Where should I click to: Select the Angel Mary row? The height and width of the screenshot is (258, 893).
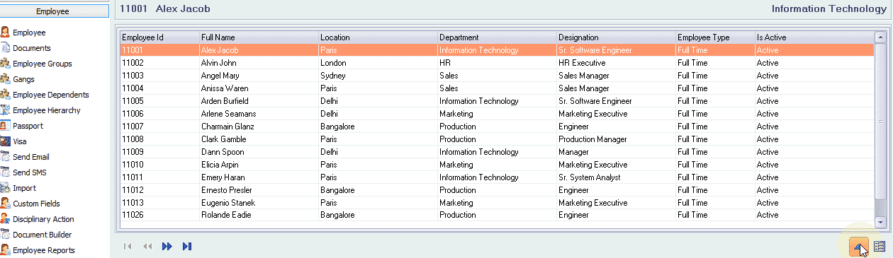coord(498,76)
